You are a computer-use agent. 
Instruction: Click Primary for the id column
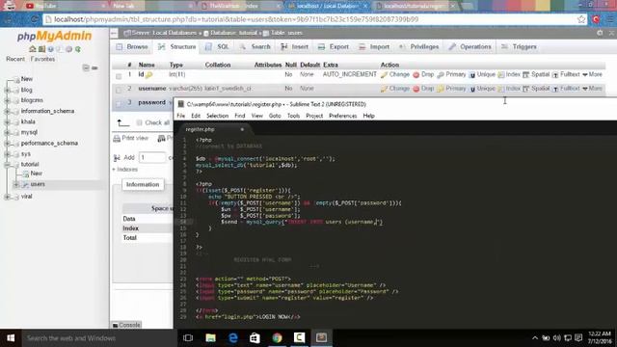point(451,74)
